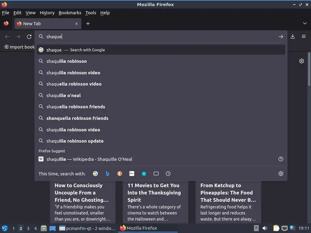Viewport: 311px width, 233px height.
Task: Select Bing one-off search engine icon
Action: [108, 174]
